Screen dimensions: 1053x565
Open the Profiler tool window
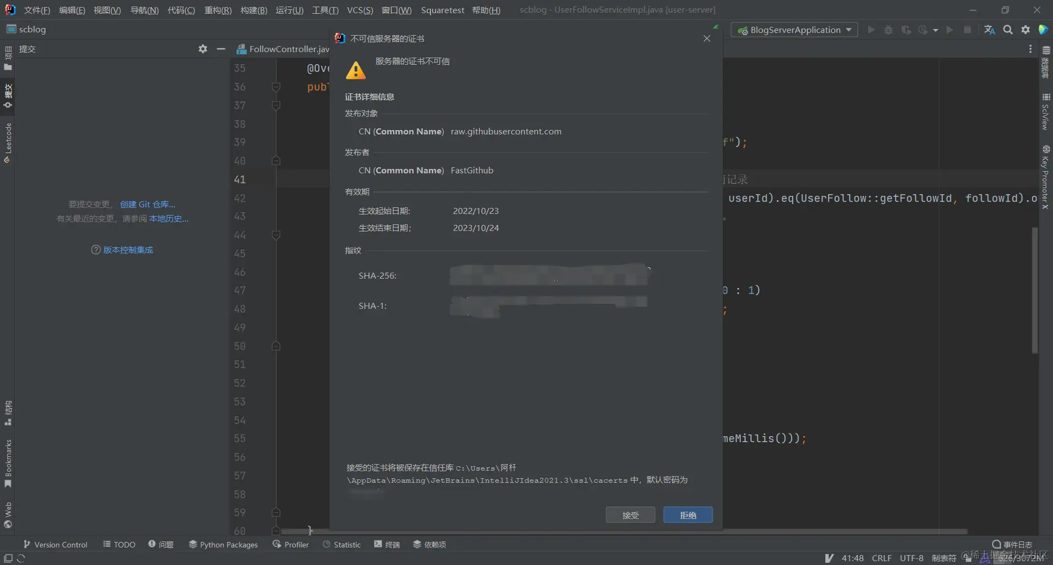(291, 544)
